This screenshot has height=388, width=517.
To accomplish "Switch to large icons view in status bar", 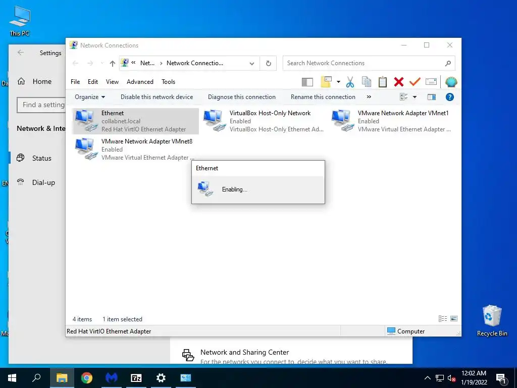I will 454,319.
